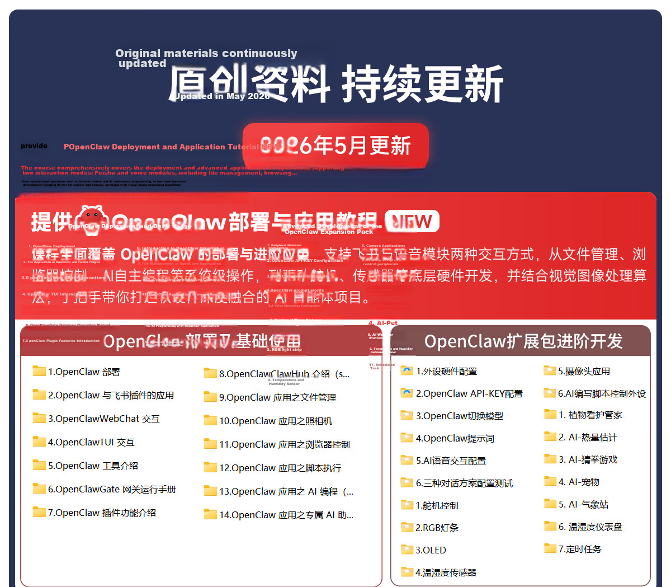Select the folder icon for 3. AI-猜拳游戏

(550, 459)
